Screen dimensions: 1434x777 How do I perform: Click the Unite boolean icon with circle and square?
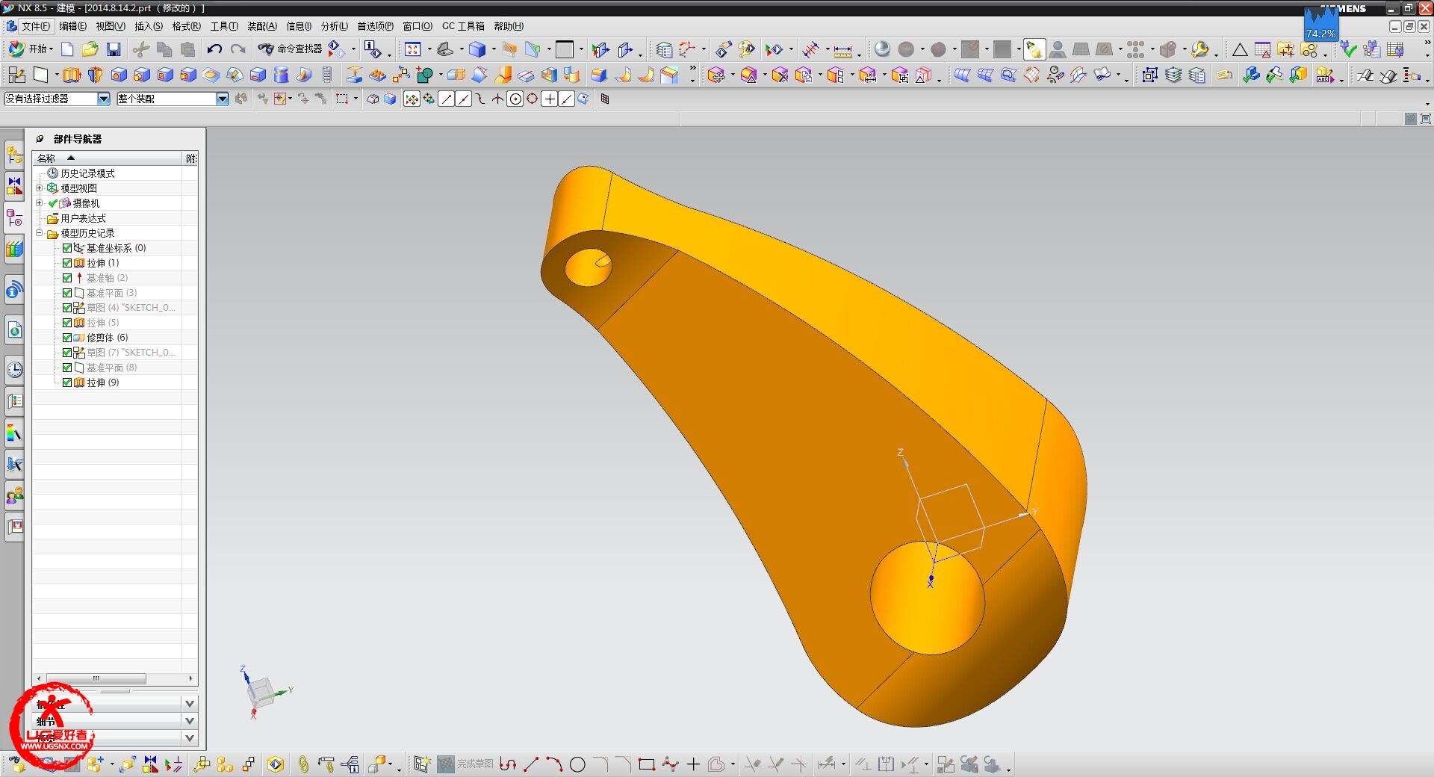coord(425,75)
